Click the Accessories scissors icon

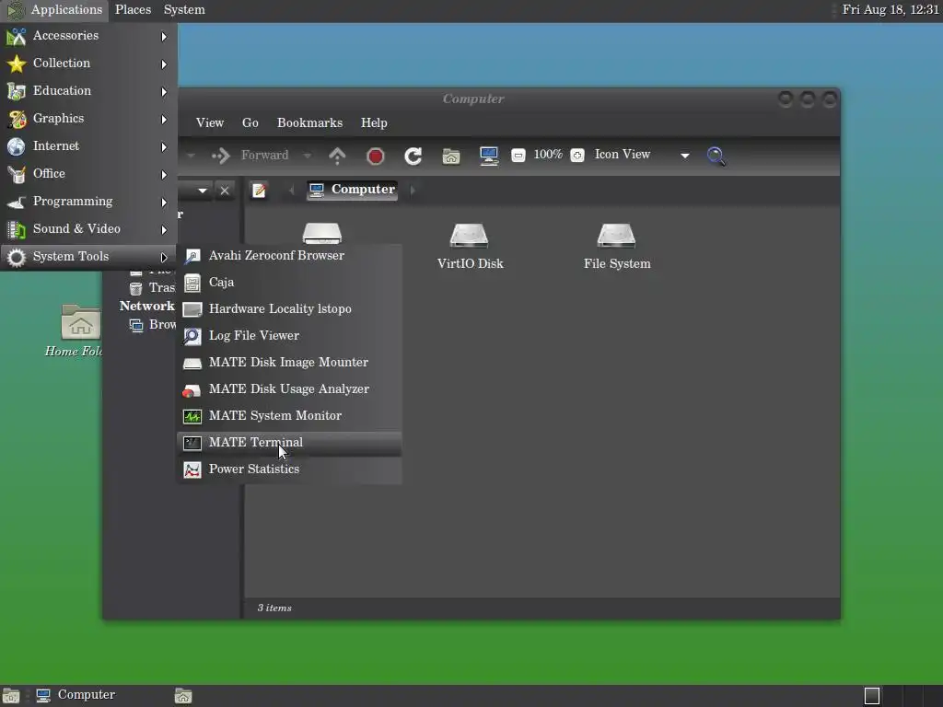click(17, 37)
